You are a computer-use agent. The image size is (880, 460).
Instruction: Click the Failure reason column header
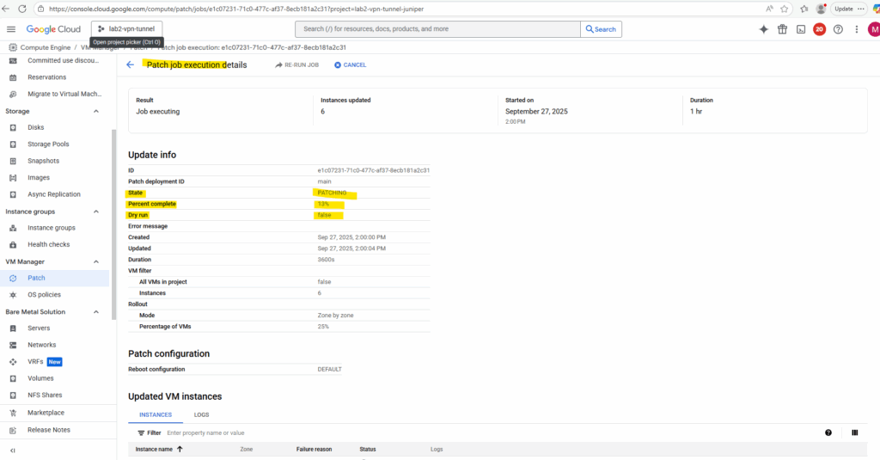pos(314,450)
